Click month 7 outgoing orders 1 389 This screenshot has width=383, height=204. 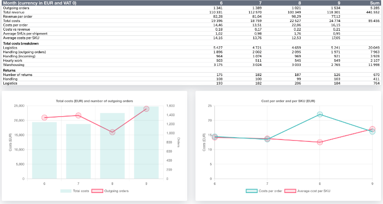tap(257, 8)
